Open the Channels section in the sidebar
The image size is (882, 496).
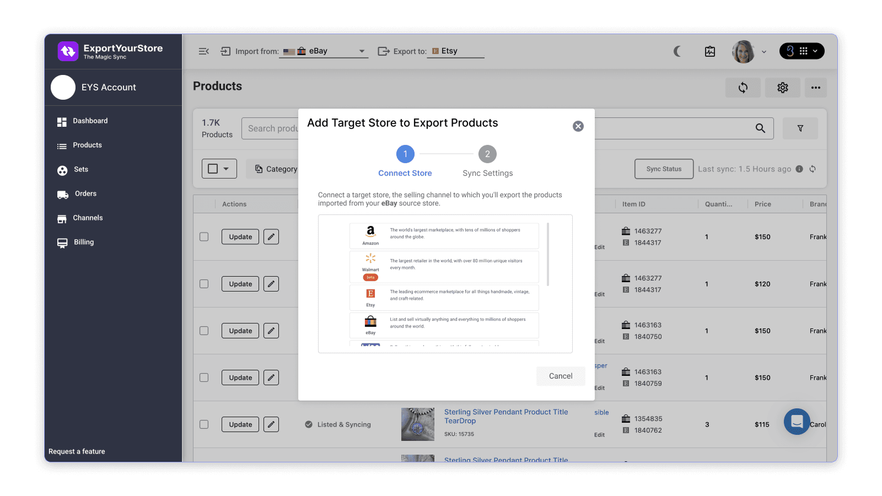(87, 218)
